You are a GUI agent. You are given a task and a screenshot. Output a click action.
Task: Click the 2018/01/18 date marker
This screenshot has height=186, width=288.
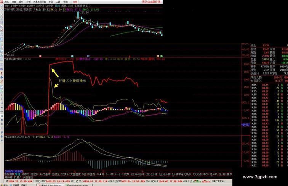click(x=14, y=171)
